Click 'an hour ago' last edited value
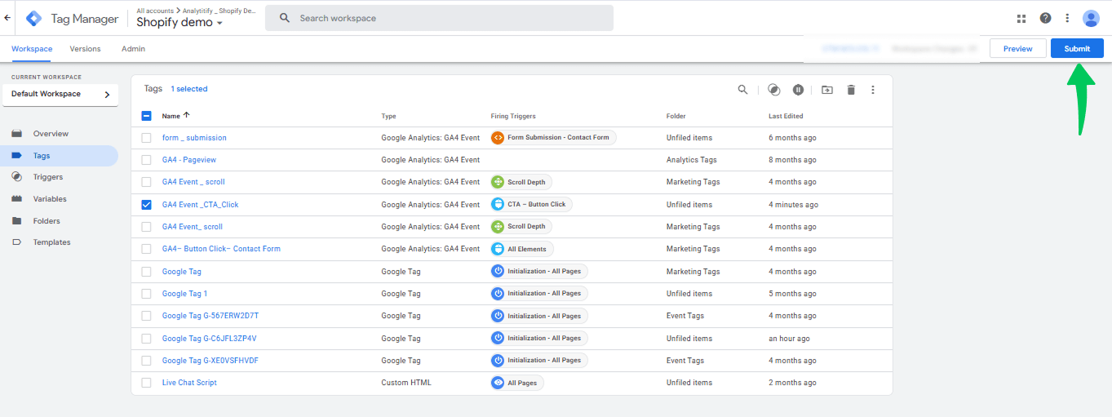This screenshot has width=1112, height=417. click(x=789, y=338)
